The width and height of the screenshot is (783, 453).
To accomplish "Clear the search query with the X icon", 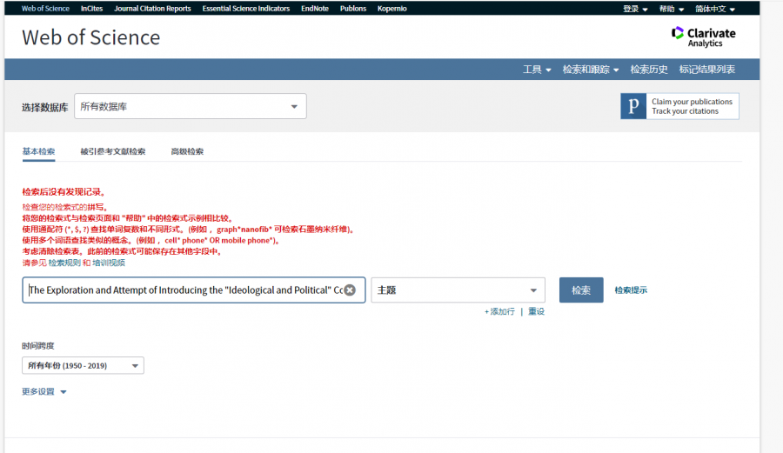I will click(350, 290).
